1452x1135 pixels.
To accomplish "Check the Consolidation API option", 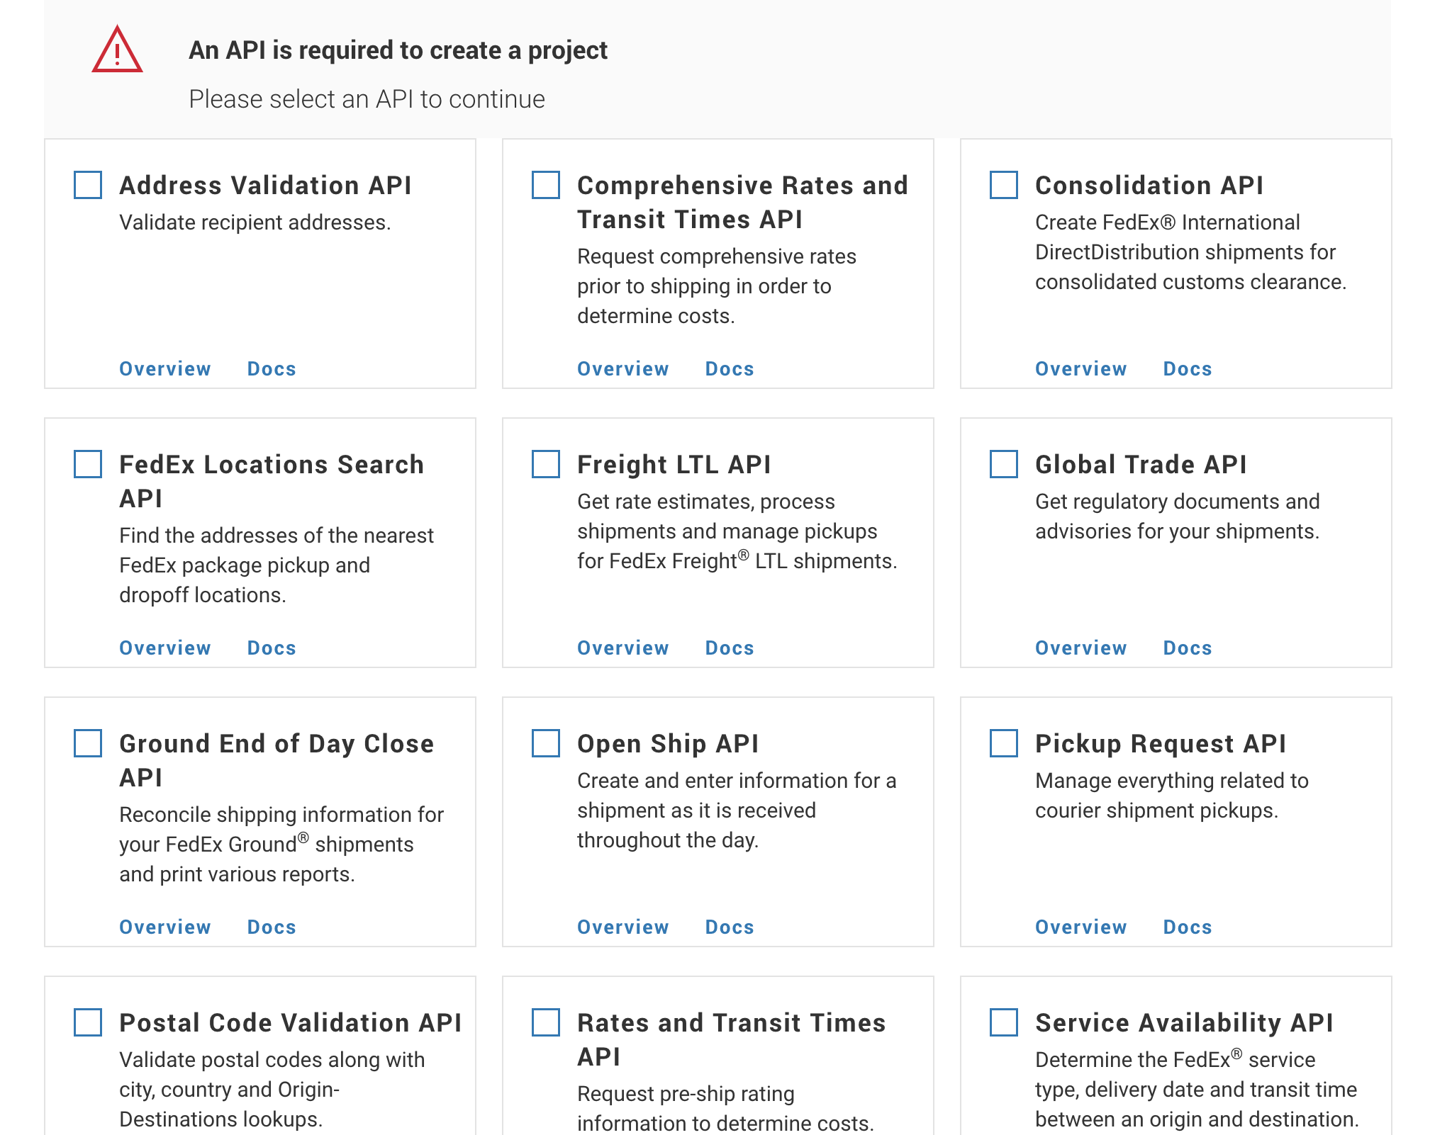I will point(1004,186).
